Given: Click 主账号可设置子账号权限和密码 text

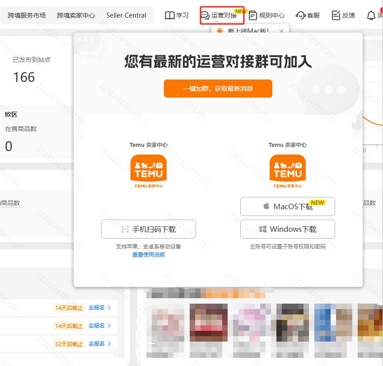Looking at the screenshot, I should click(x=288, y=247).
